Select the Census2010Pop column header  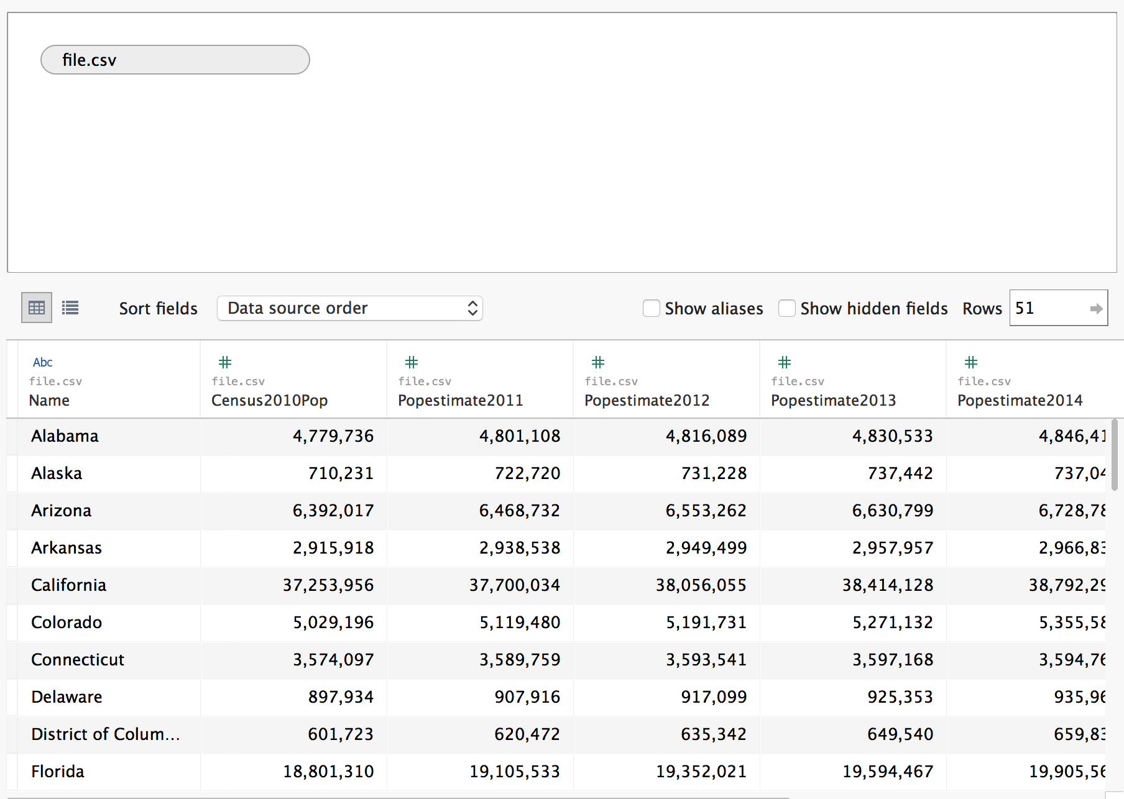pos(269,401)
